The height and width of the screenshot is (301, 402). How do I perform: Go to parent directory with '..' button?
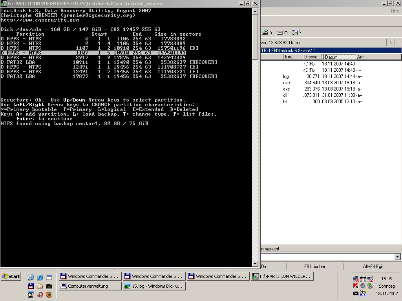pyautogui.click(x=398, y=42)
